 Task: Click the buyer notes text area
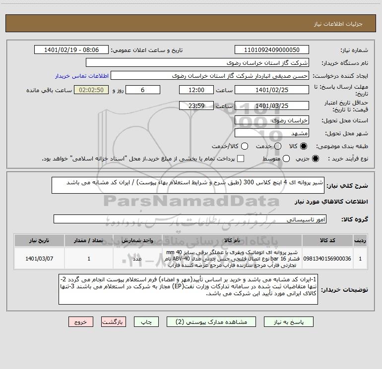point(188,289)
